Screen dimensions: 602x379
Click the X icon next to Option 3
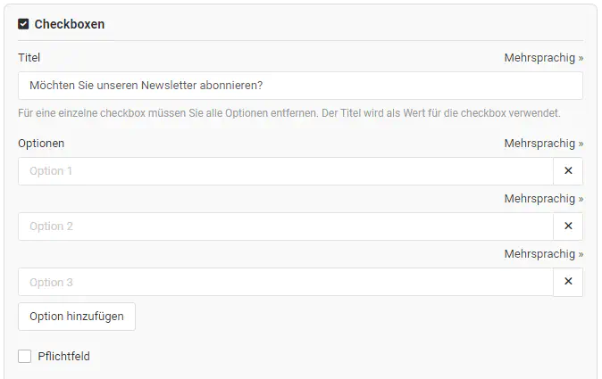pyautogui.click(x=568, y=282)
